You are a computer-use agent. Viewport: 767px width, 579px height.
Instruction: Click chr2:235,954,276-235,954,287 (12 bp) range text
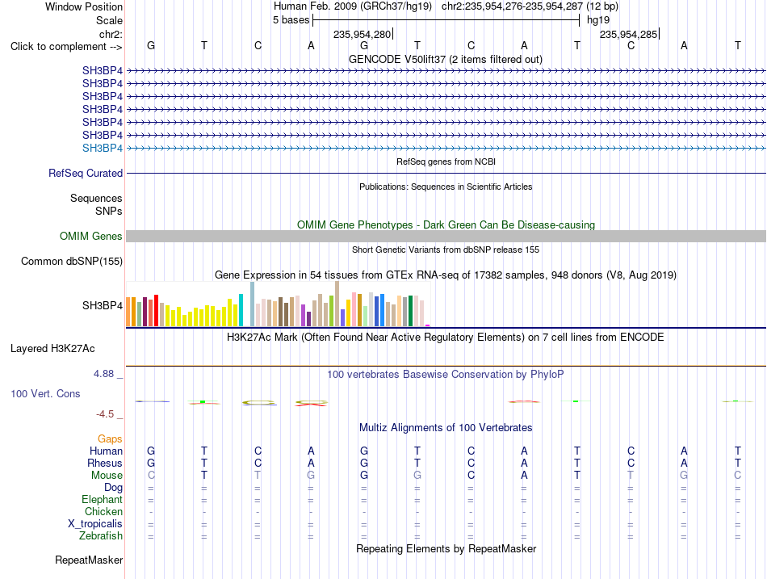pyautogui.click(x=530, y=6)
